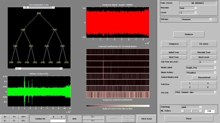Toggle the View Axes button
The width and height of the screenshot is (220, 123).
coord(147,119)
